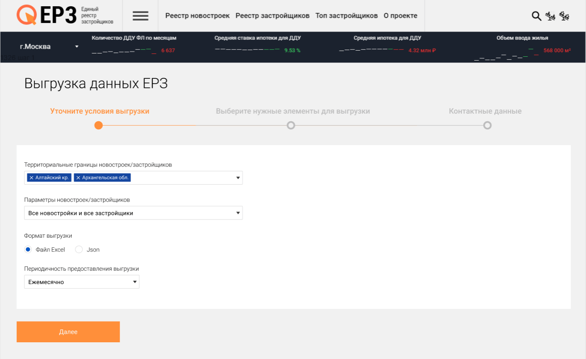Click the second step circle on progress line

pyautogui.click(x=291, y=126)
